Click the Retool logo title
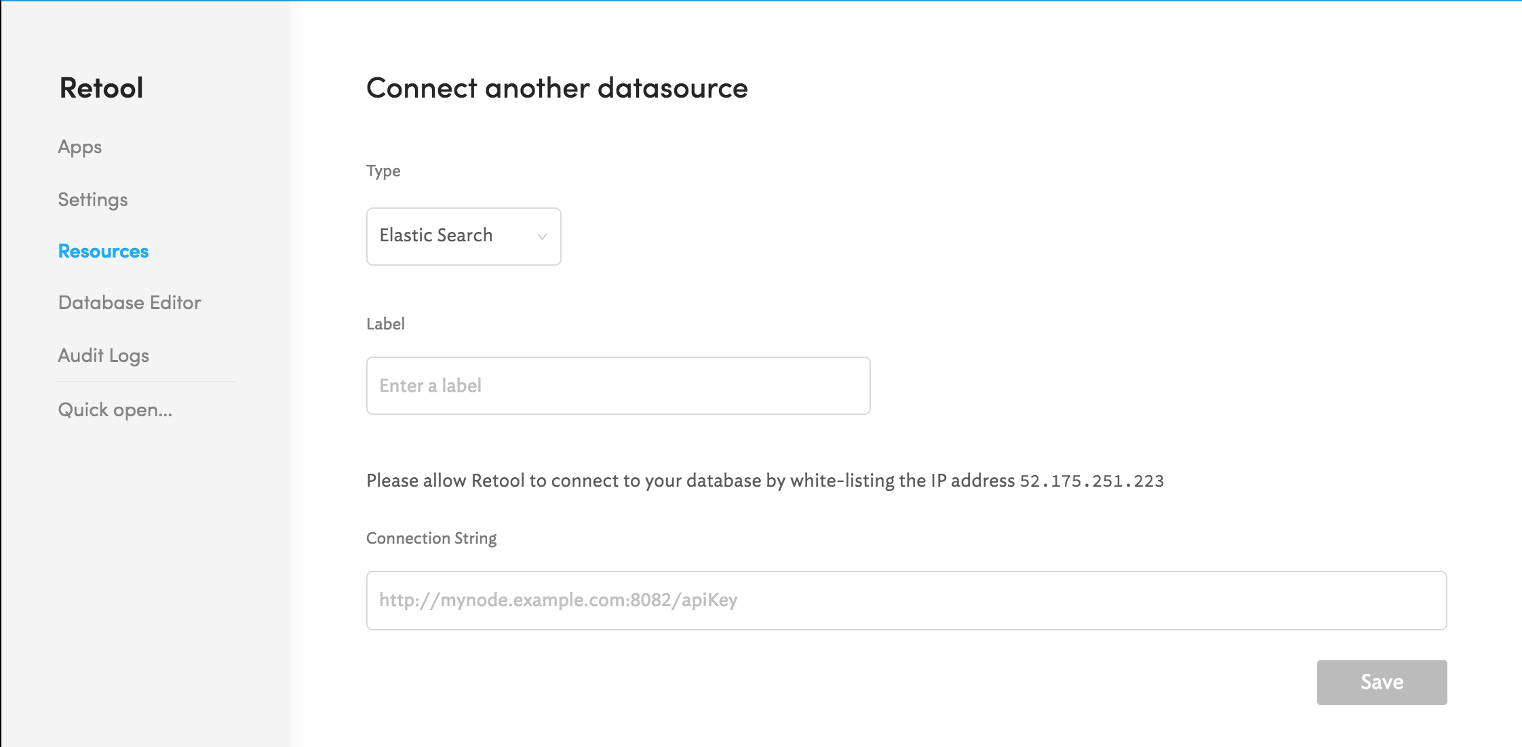1522x747 pixels. point(101,88)
